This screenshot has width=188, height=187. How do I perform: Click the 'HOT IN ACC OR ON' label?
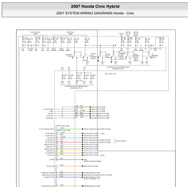(128, 34)
